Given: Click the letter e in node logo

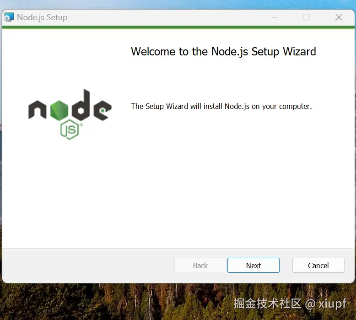Looking at the screenshot, I should [x=102, y=110].
